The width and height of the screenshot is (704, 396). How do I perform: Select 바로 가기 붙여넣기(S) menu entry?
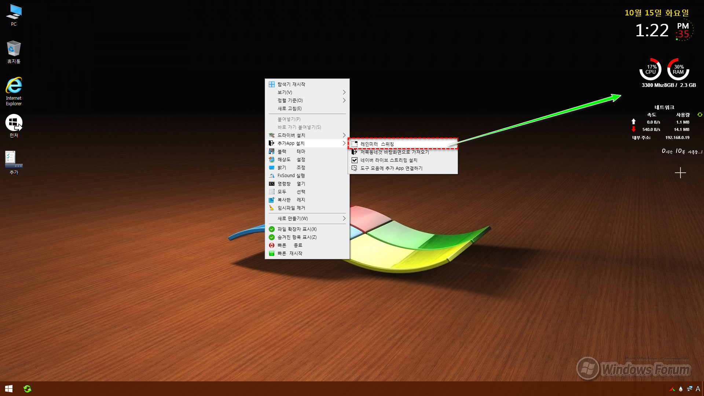(x=307, y=127)
